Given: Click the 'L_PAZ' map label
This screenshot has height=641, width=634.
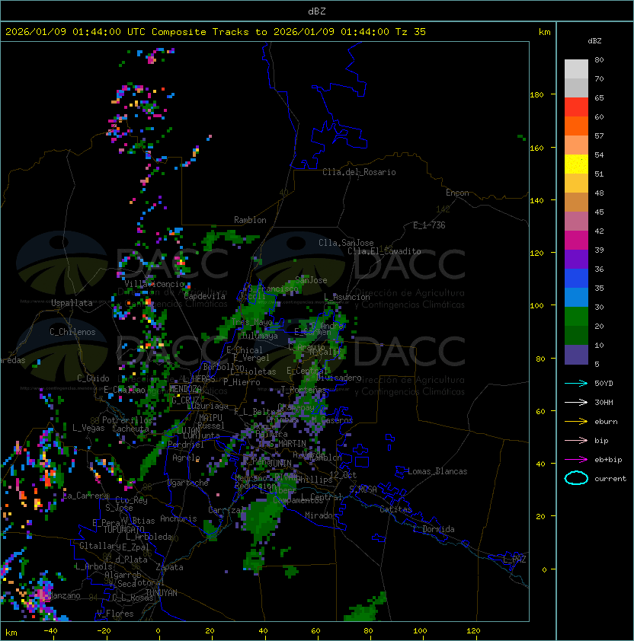Looking at the screenshot, I should (x=514, y=560).
